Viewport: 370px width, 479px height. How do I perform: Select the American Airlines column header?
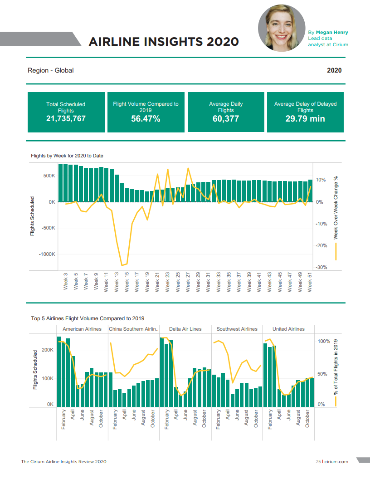coord(82,329)
